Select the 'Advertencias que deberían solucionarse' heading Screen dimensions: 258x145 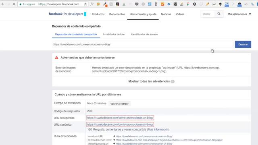(87, 58)
